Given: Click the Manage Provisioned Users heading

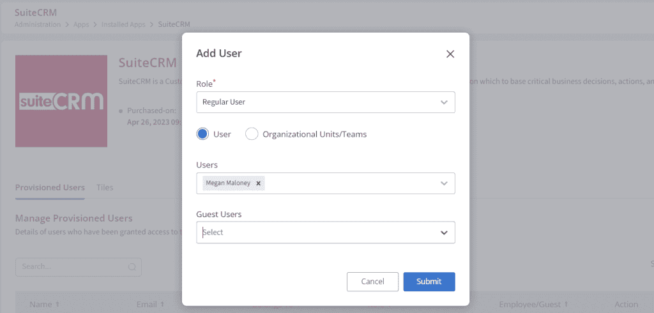Looking at the screenshot, I should tap(74, 218).
